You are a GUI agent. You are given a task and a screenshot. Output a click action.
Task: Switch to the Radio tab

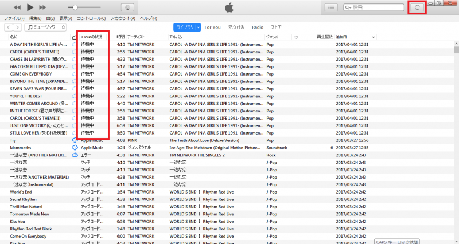258,27
